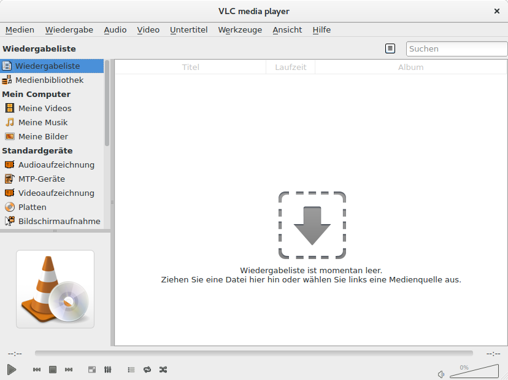Screen dimensions: 508x380
Task: Select Bildschirmaufnahme entry
Action: (x=52, y=221)
